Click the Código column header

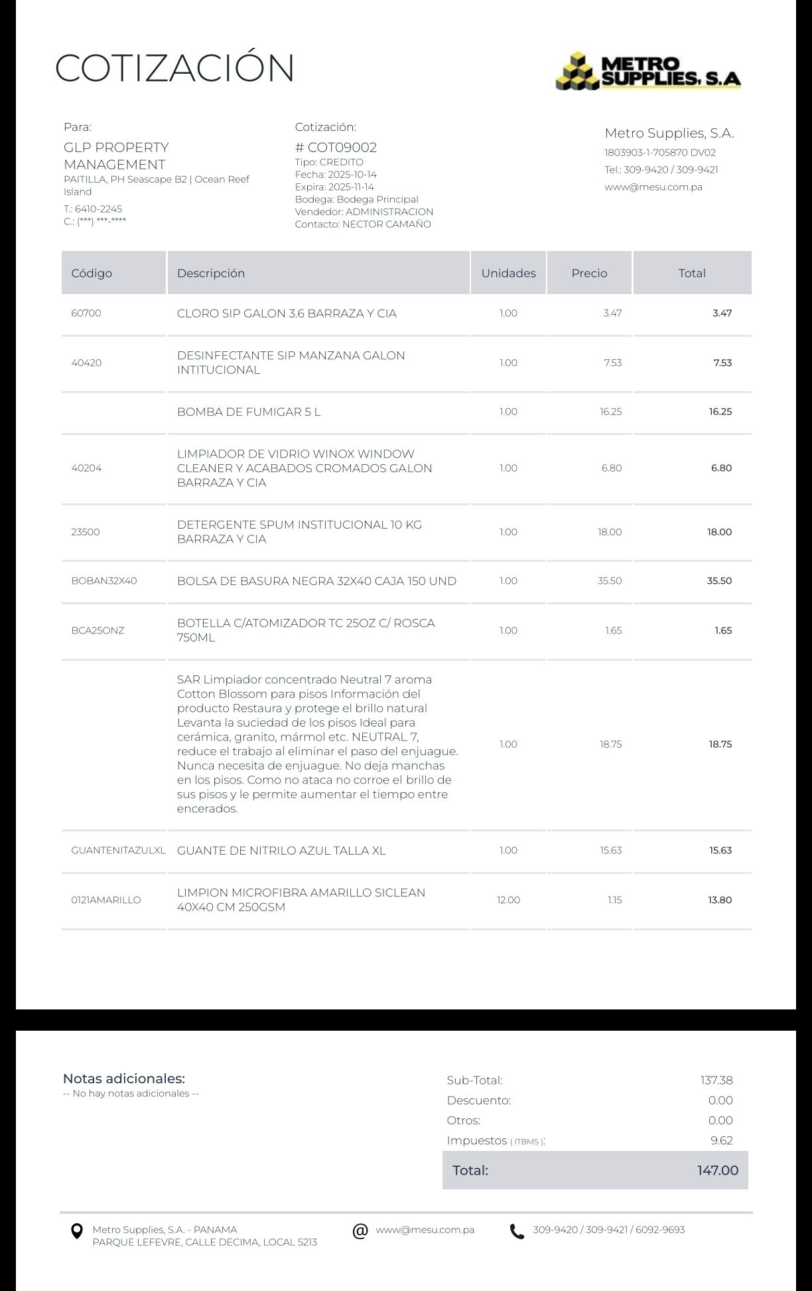[92, 273]
